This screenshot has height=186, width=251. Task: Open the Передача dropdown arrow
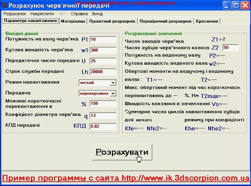point(113,93)
